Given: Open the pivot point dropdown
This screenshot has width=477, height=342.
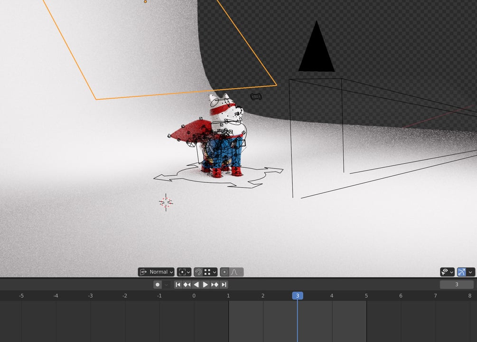Looking at the screenshot, I should (184, 272).
